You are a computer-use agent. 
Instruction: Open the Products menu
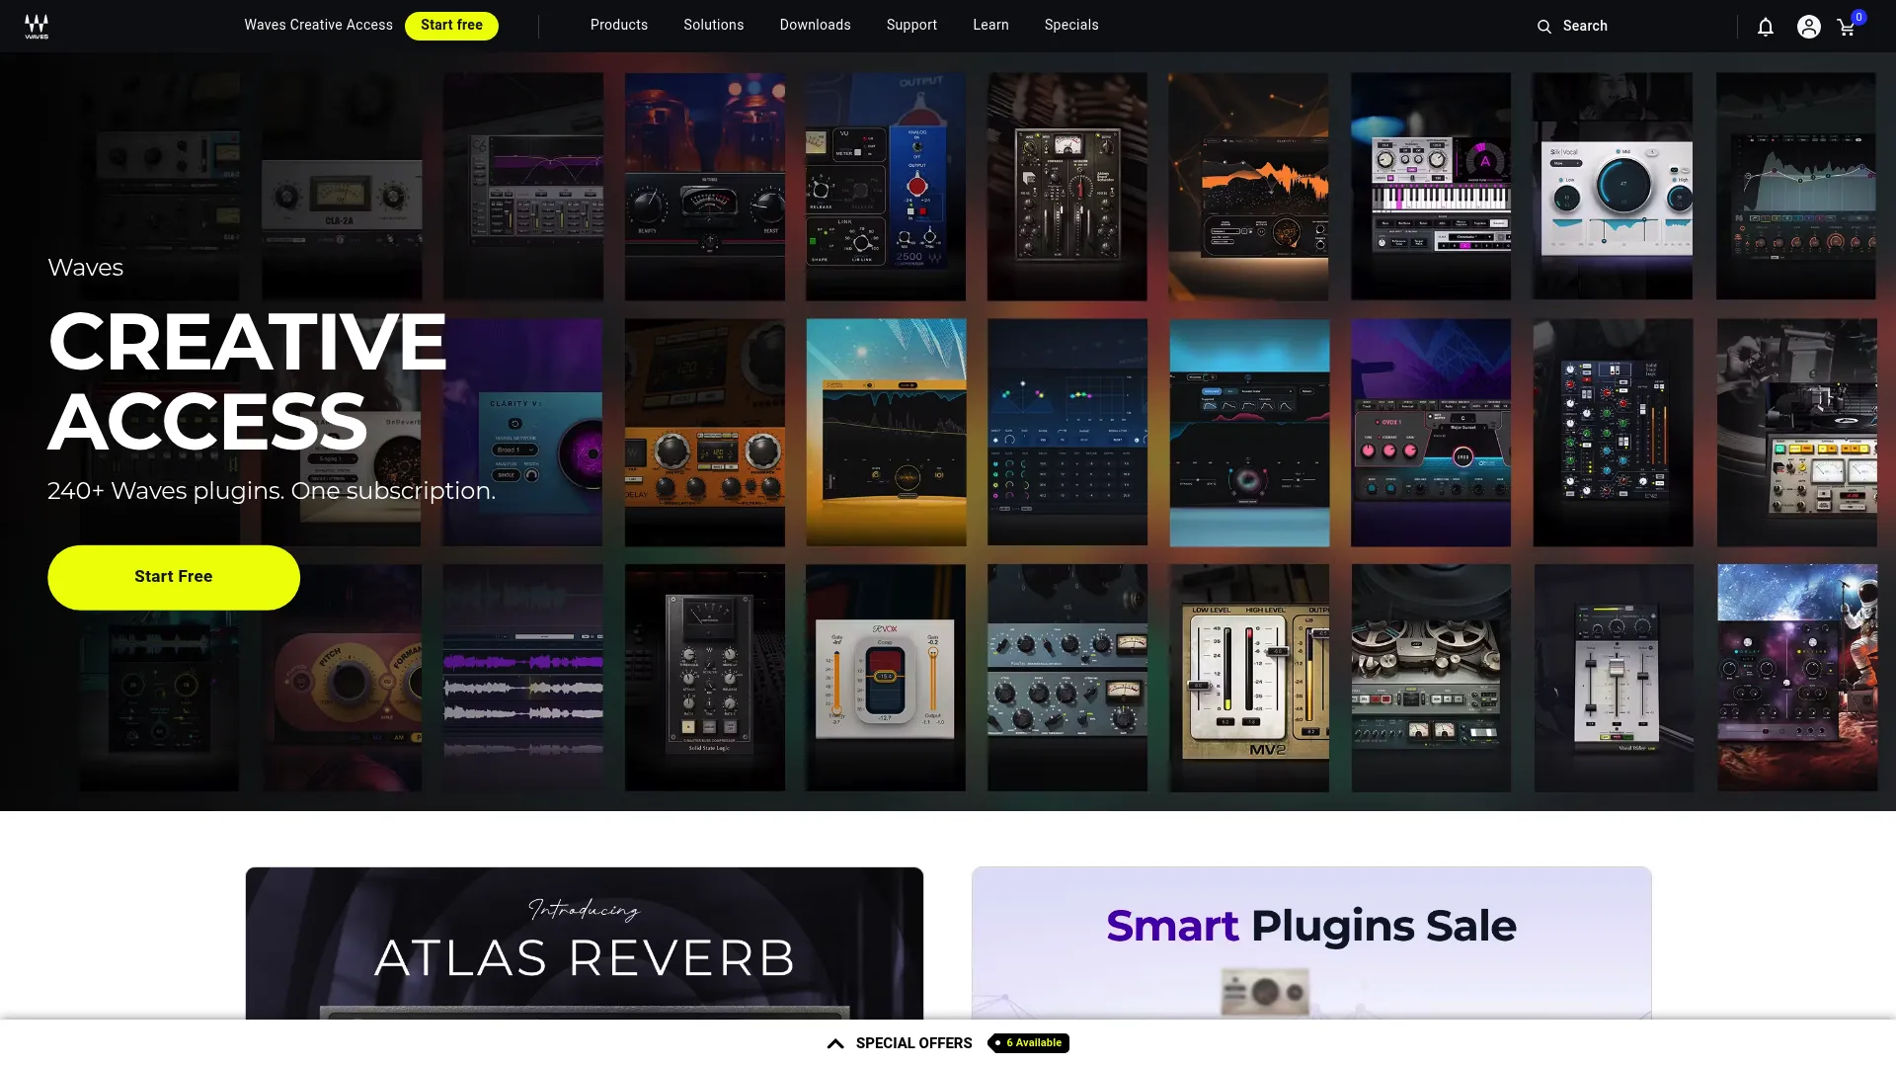[x=619, y=25]
